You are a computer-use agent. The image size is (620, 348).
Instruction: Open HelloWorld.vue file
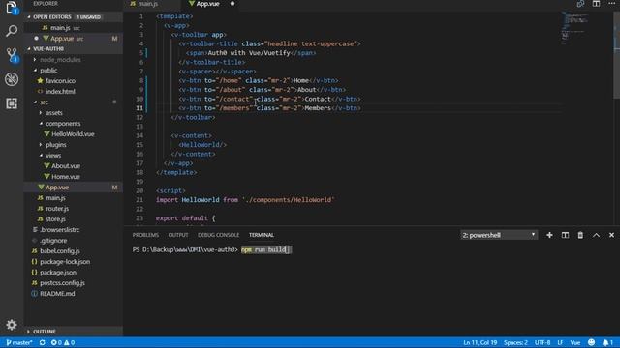(x=74, y=134)
